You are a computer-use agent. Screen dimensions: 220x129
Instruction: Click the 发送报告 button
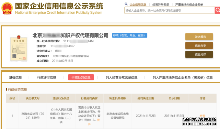[199, 37]
